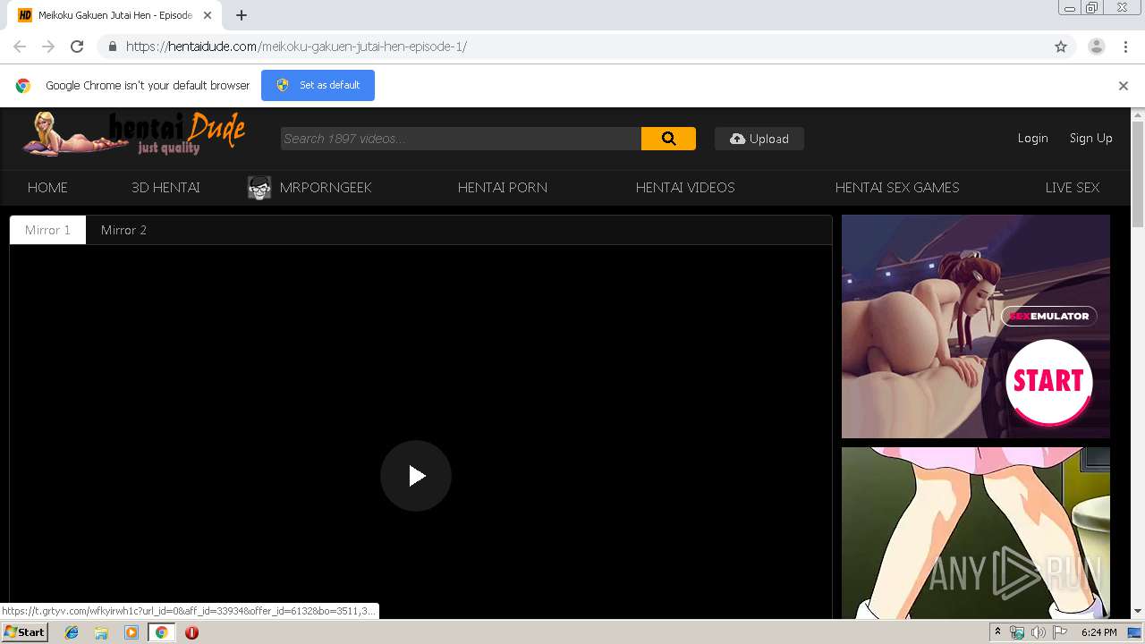Click the page scrollbar up arrow
1145x644 pixels.
coord(1138,115)
